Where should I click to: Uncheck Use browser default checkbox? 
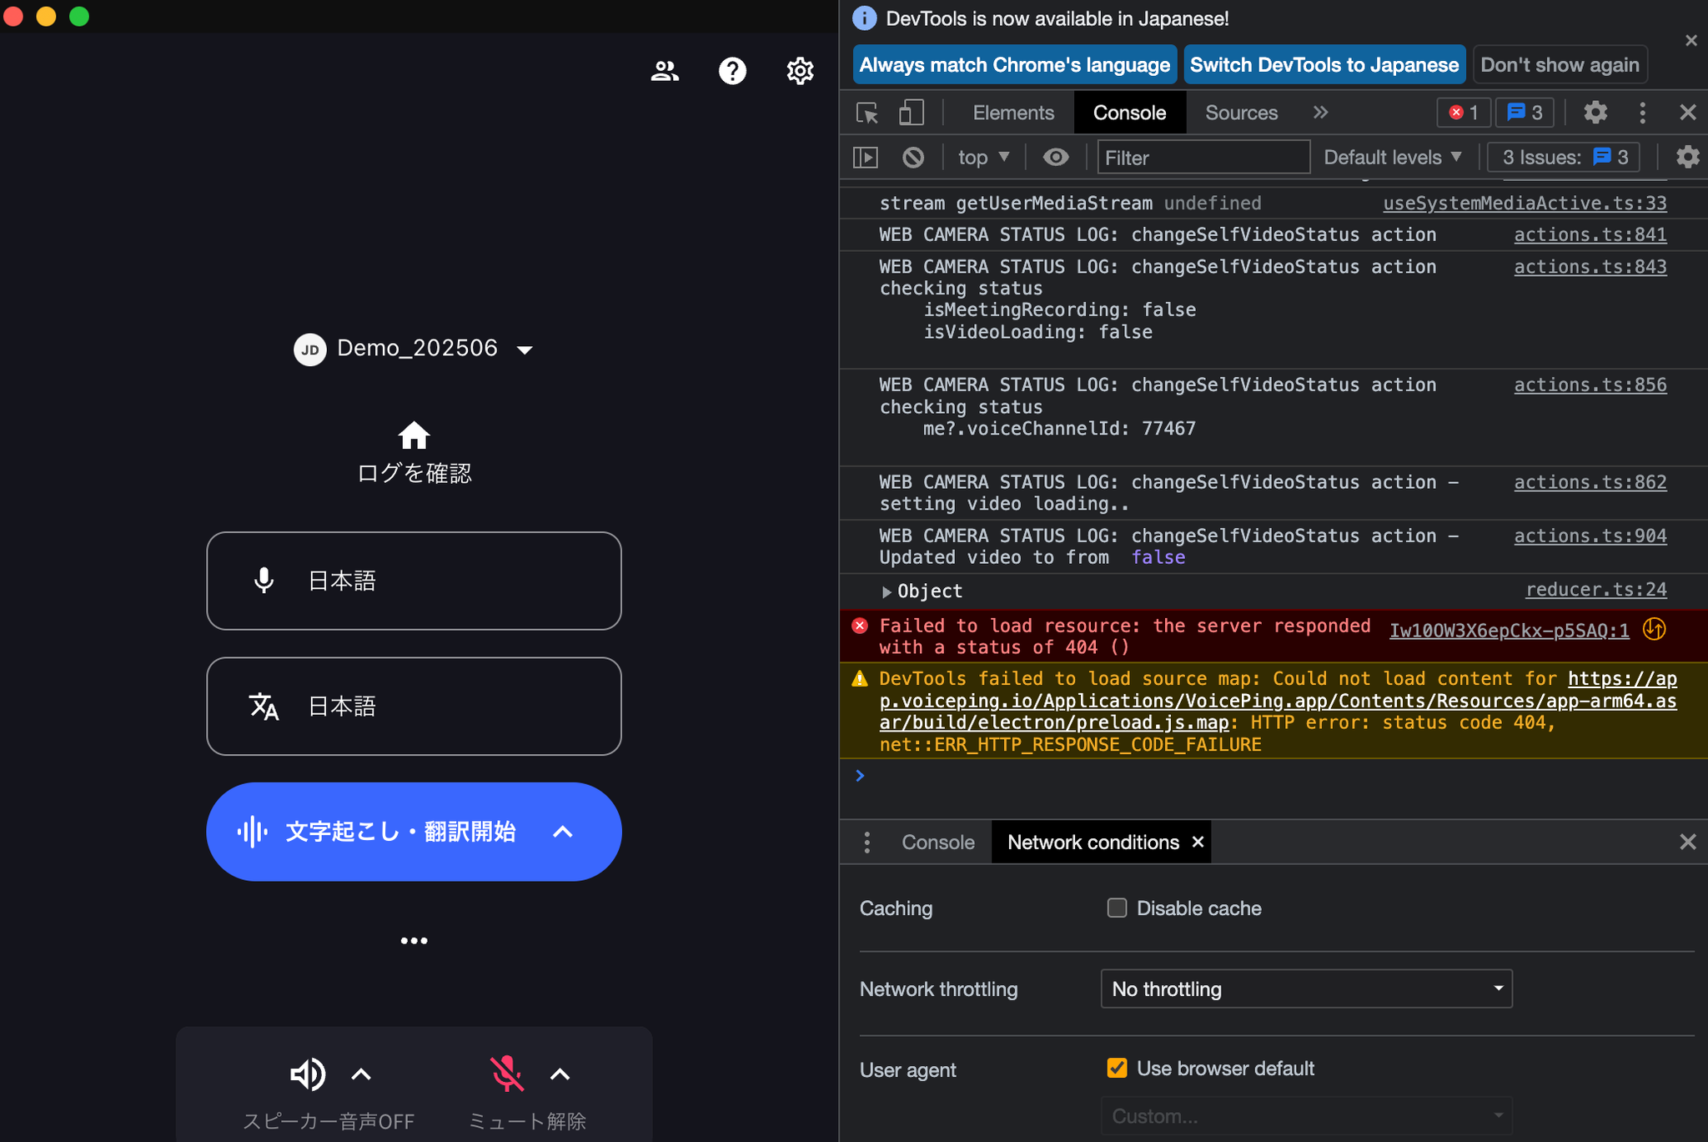click(1117, 1069)
